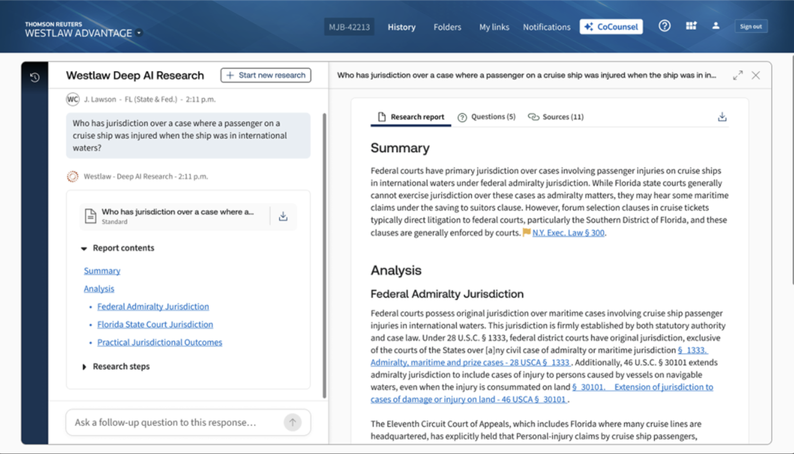
Task: Download the research report from tab bar
Action: click(x=722, y=117)
